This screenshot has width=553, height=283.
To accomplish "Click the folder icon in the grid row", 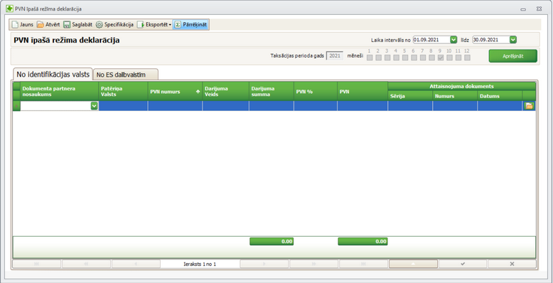I will coord(529,106).
